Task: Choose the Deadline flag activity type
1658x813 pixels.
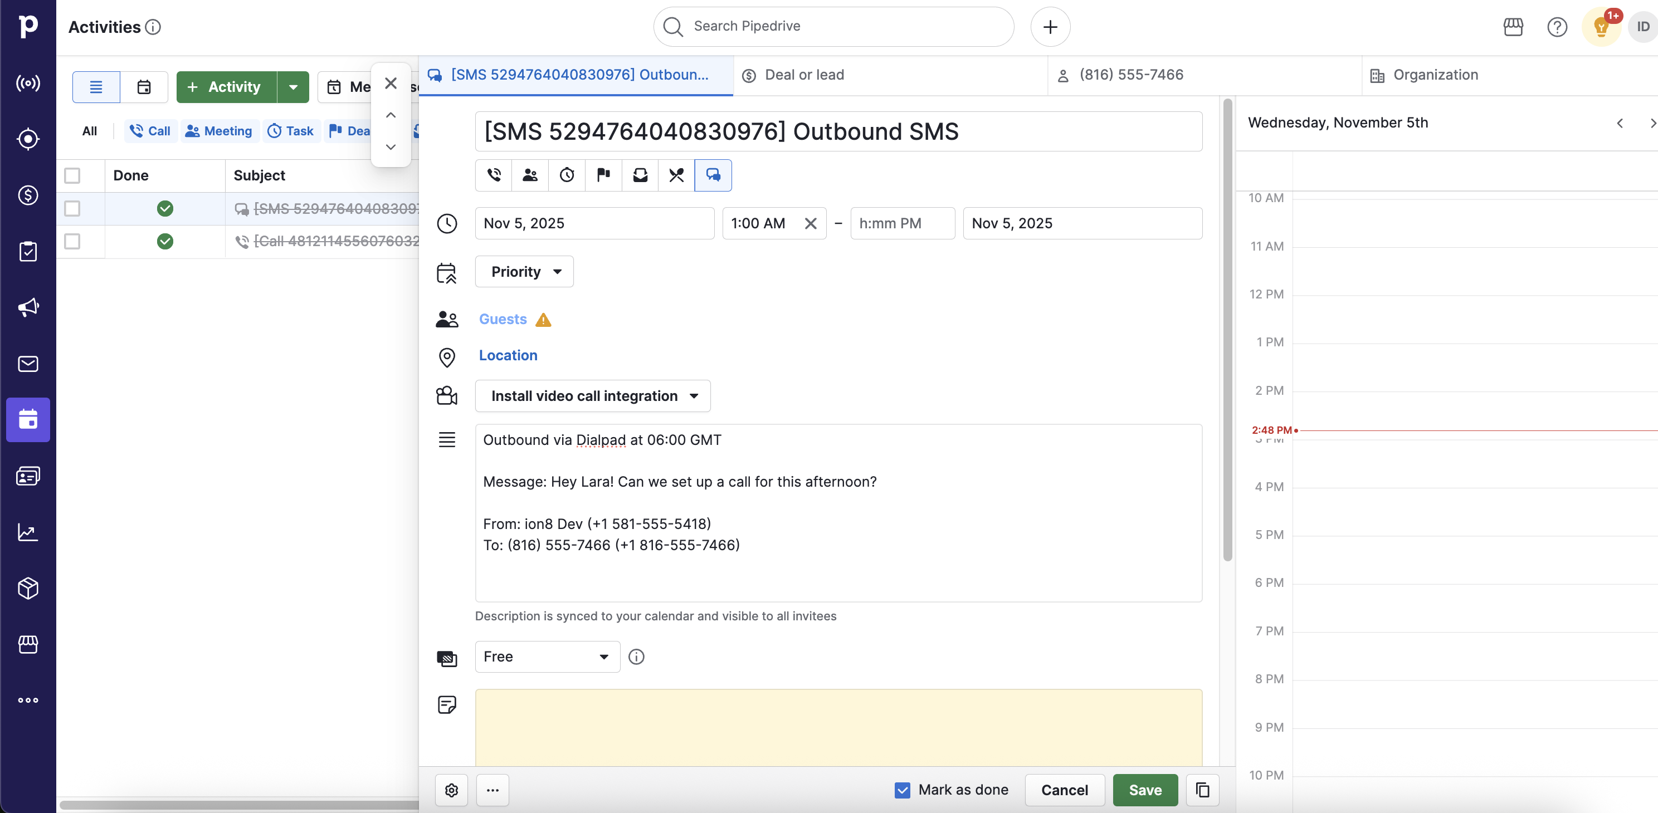Action: point(603,175)
